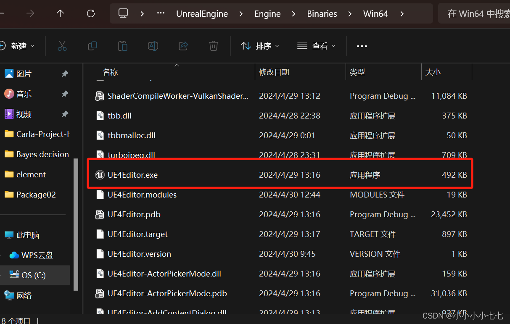The image size is (510, 324).
Task: Click the 网络 network icon
Action: click(x=9, y=295)
